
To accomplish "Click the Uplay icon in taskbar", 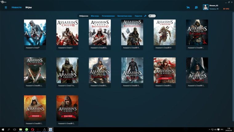I will (x=50, y=130).
